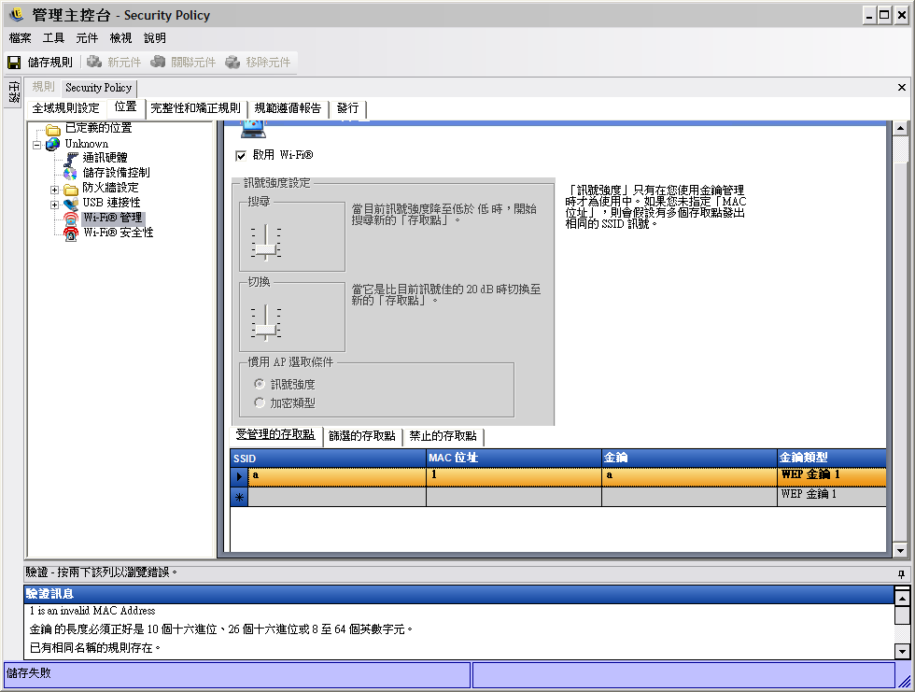Select the 位置 tab
This screenshot has height=692, width=915.
coord(125,106)
